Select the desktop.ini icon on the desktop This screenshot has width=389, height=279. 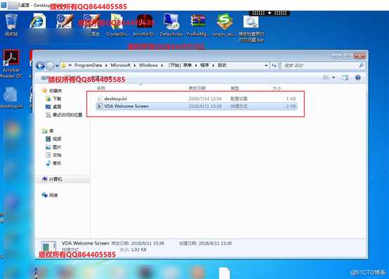click(x=11, y=98)
